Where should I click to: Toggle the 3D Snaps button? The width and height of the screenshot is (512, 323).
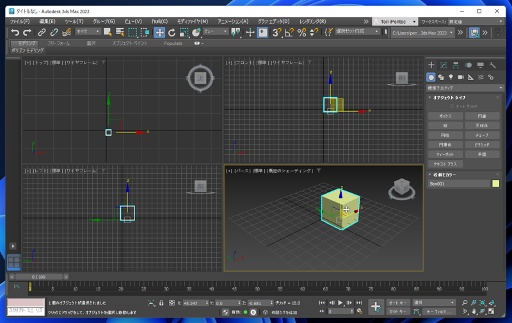tap(277, 32)
